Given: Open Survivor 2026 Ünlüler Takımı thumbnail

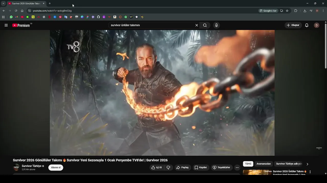Looking at the screenshot, I should pos(257,172).
